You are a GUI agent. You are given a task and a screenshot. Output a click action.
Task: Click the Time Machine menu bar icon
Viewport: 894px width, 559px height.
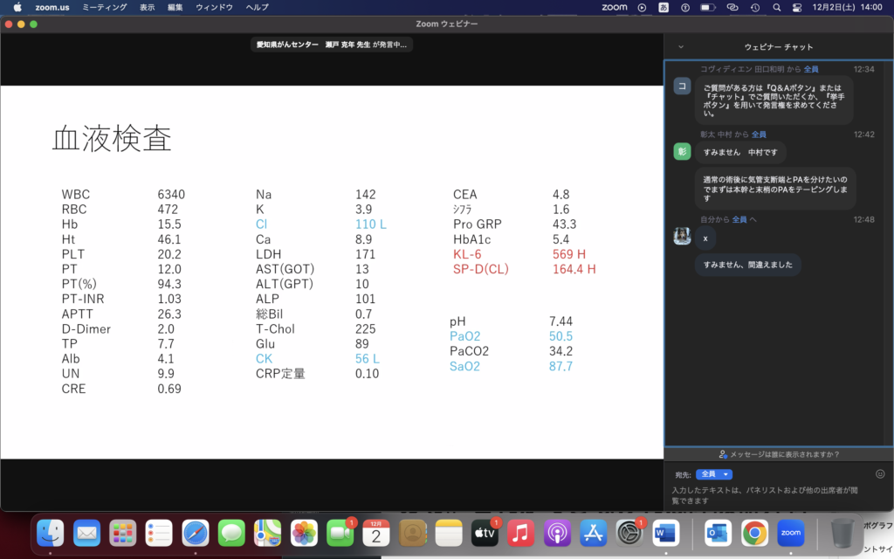click(x=753, y=7)
